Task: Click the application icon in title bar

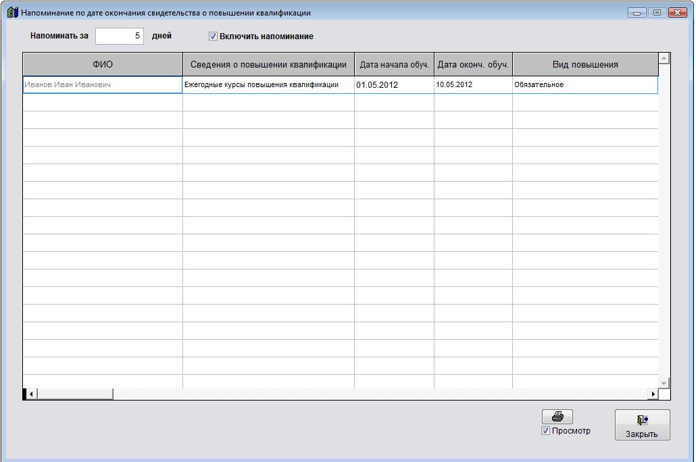Action: [x=11, y=13]
